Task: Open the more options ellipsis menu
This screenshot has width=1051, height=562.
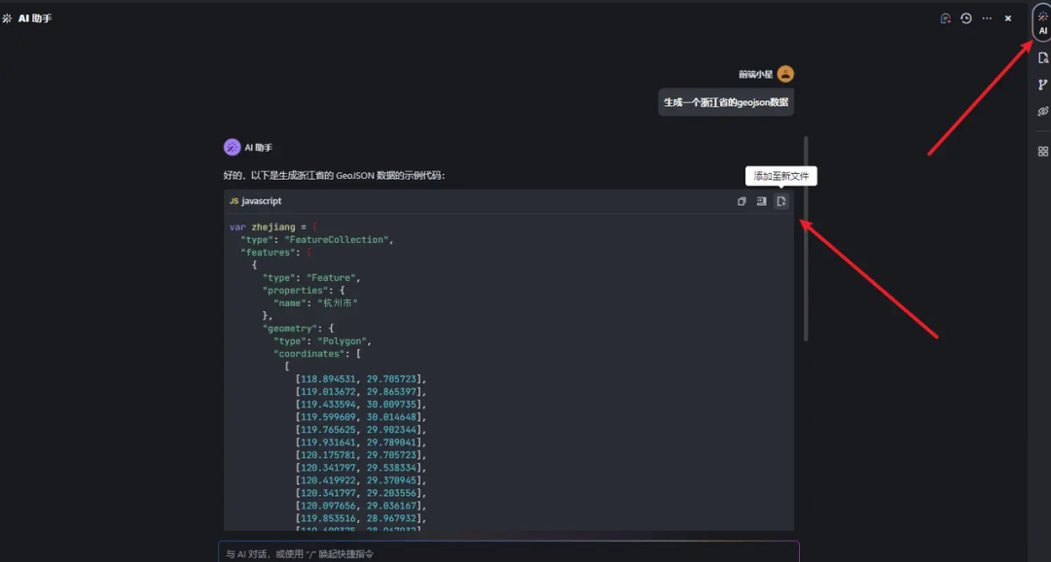Action: pyautogui.click(x=987, y=18)
